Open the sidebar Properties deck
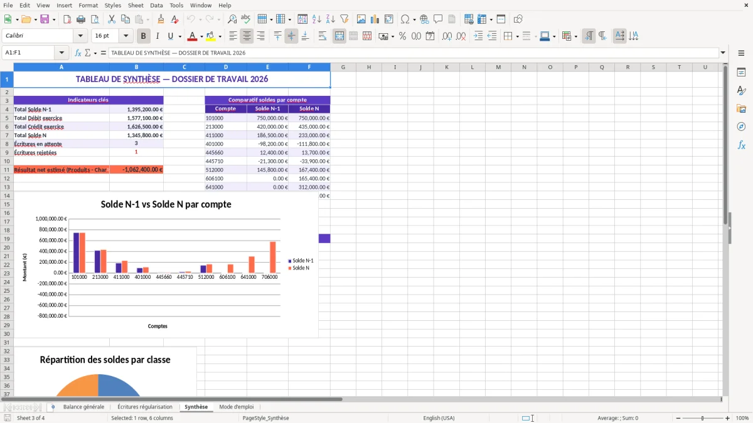753x423 pixels. [742, 73]
